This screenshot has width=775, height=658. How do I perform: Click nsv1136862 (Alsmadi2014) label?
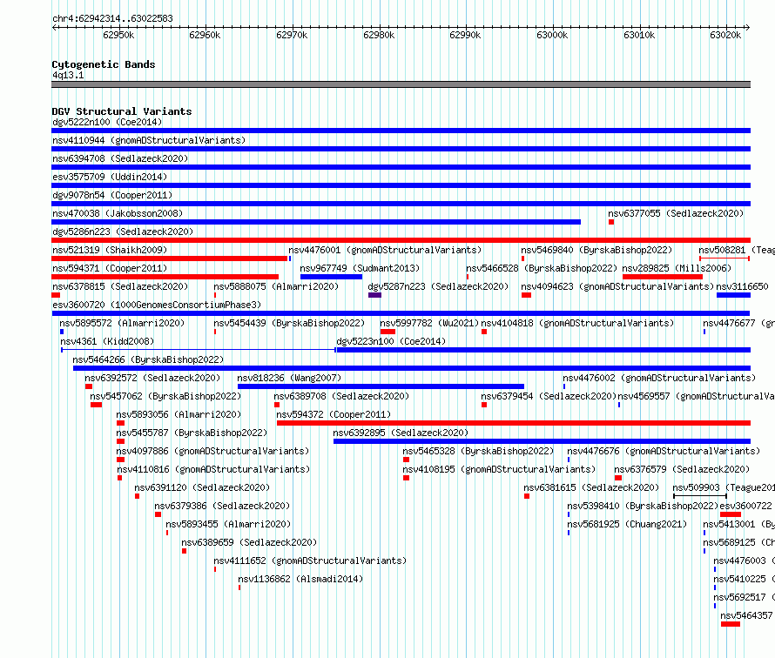pos(300,579)
